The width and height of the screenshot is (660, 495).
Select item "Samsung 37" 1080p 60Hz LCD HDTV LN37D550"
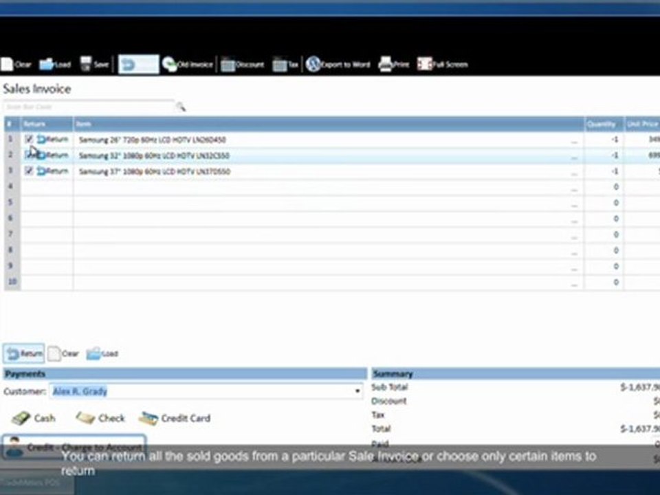155,171
